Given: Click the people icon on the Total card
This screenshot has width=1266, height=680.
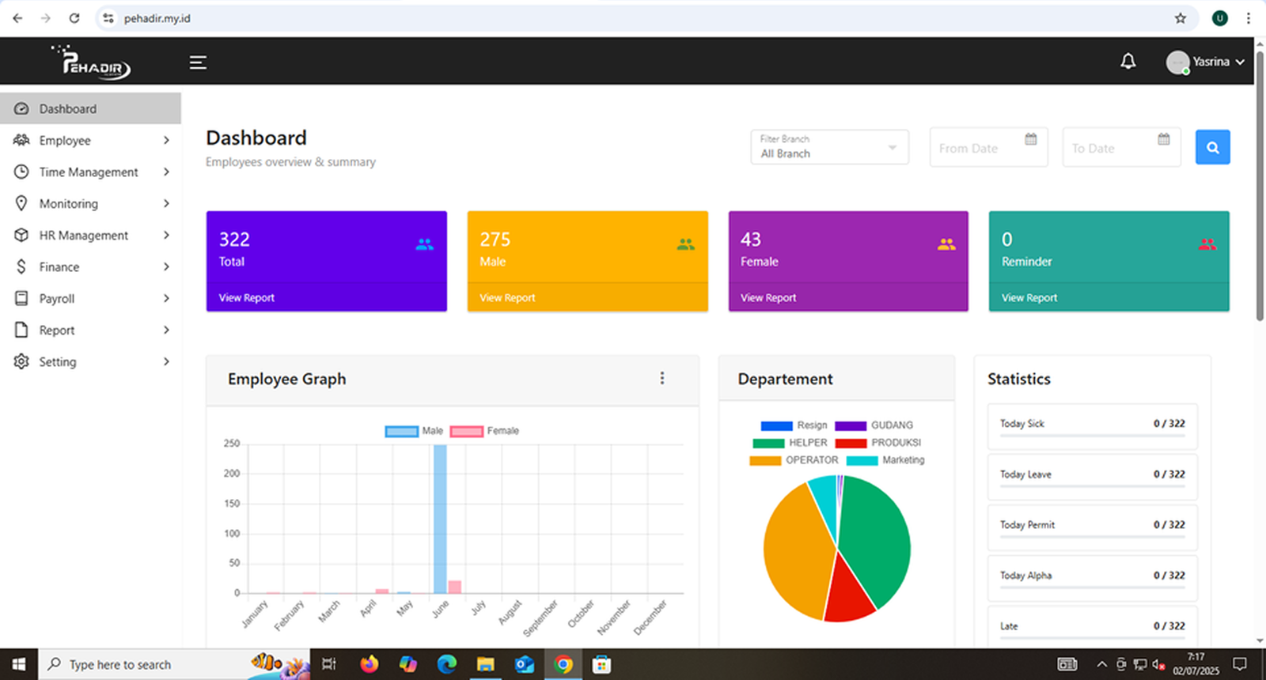Looking at the screenshot, I should tap(425, 244).
